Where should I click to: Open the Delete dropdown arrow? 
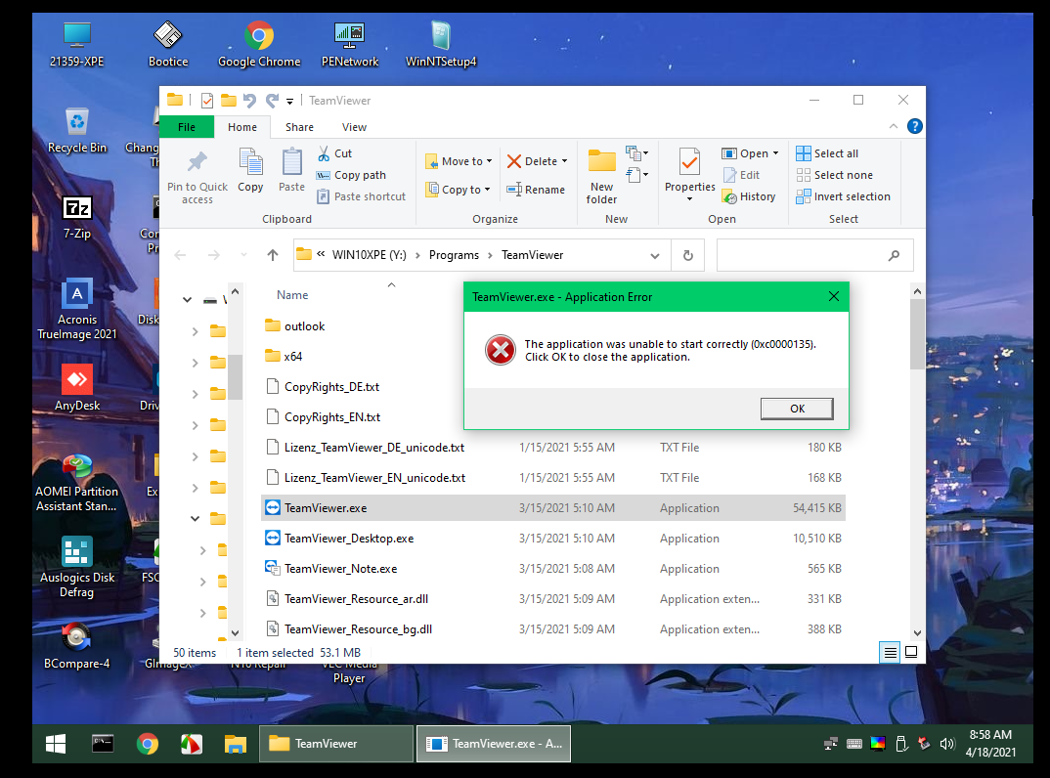[564, 161]
